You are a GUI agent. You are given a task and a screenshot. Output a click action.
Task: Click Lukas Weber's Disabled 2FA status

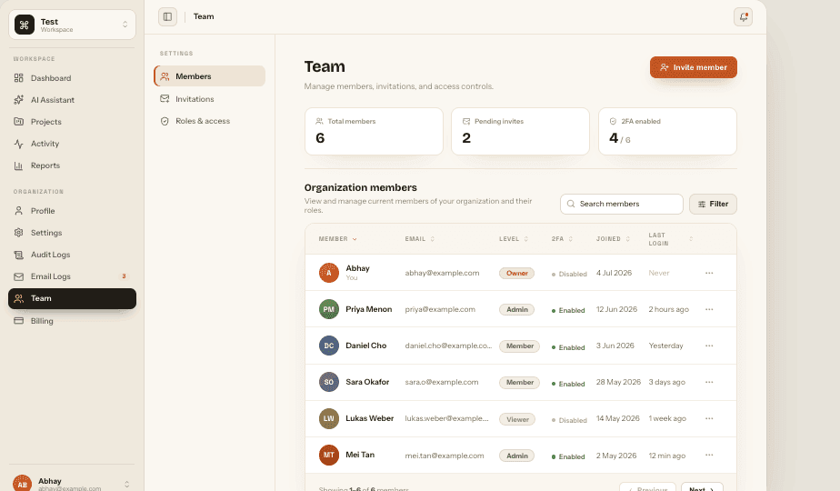(569, 420)
